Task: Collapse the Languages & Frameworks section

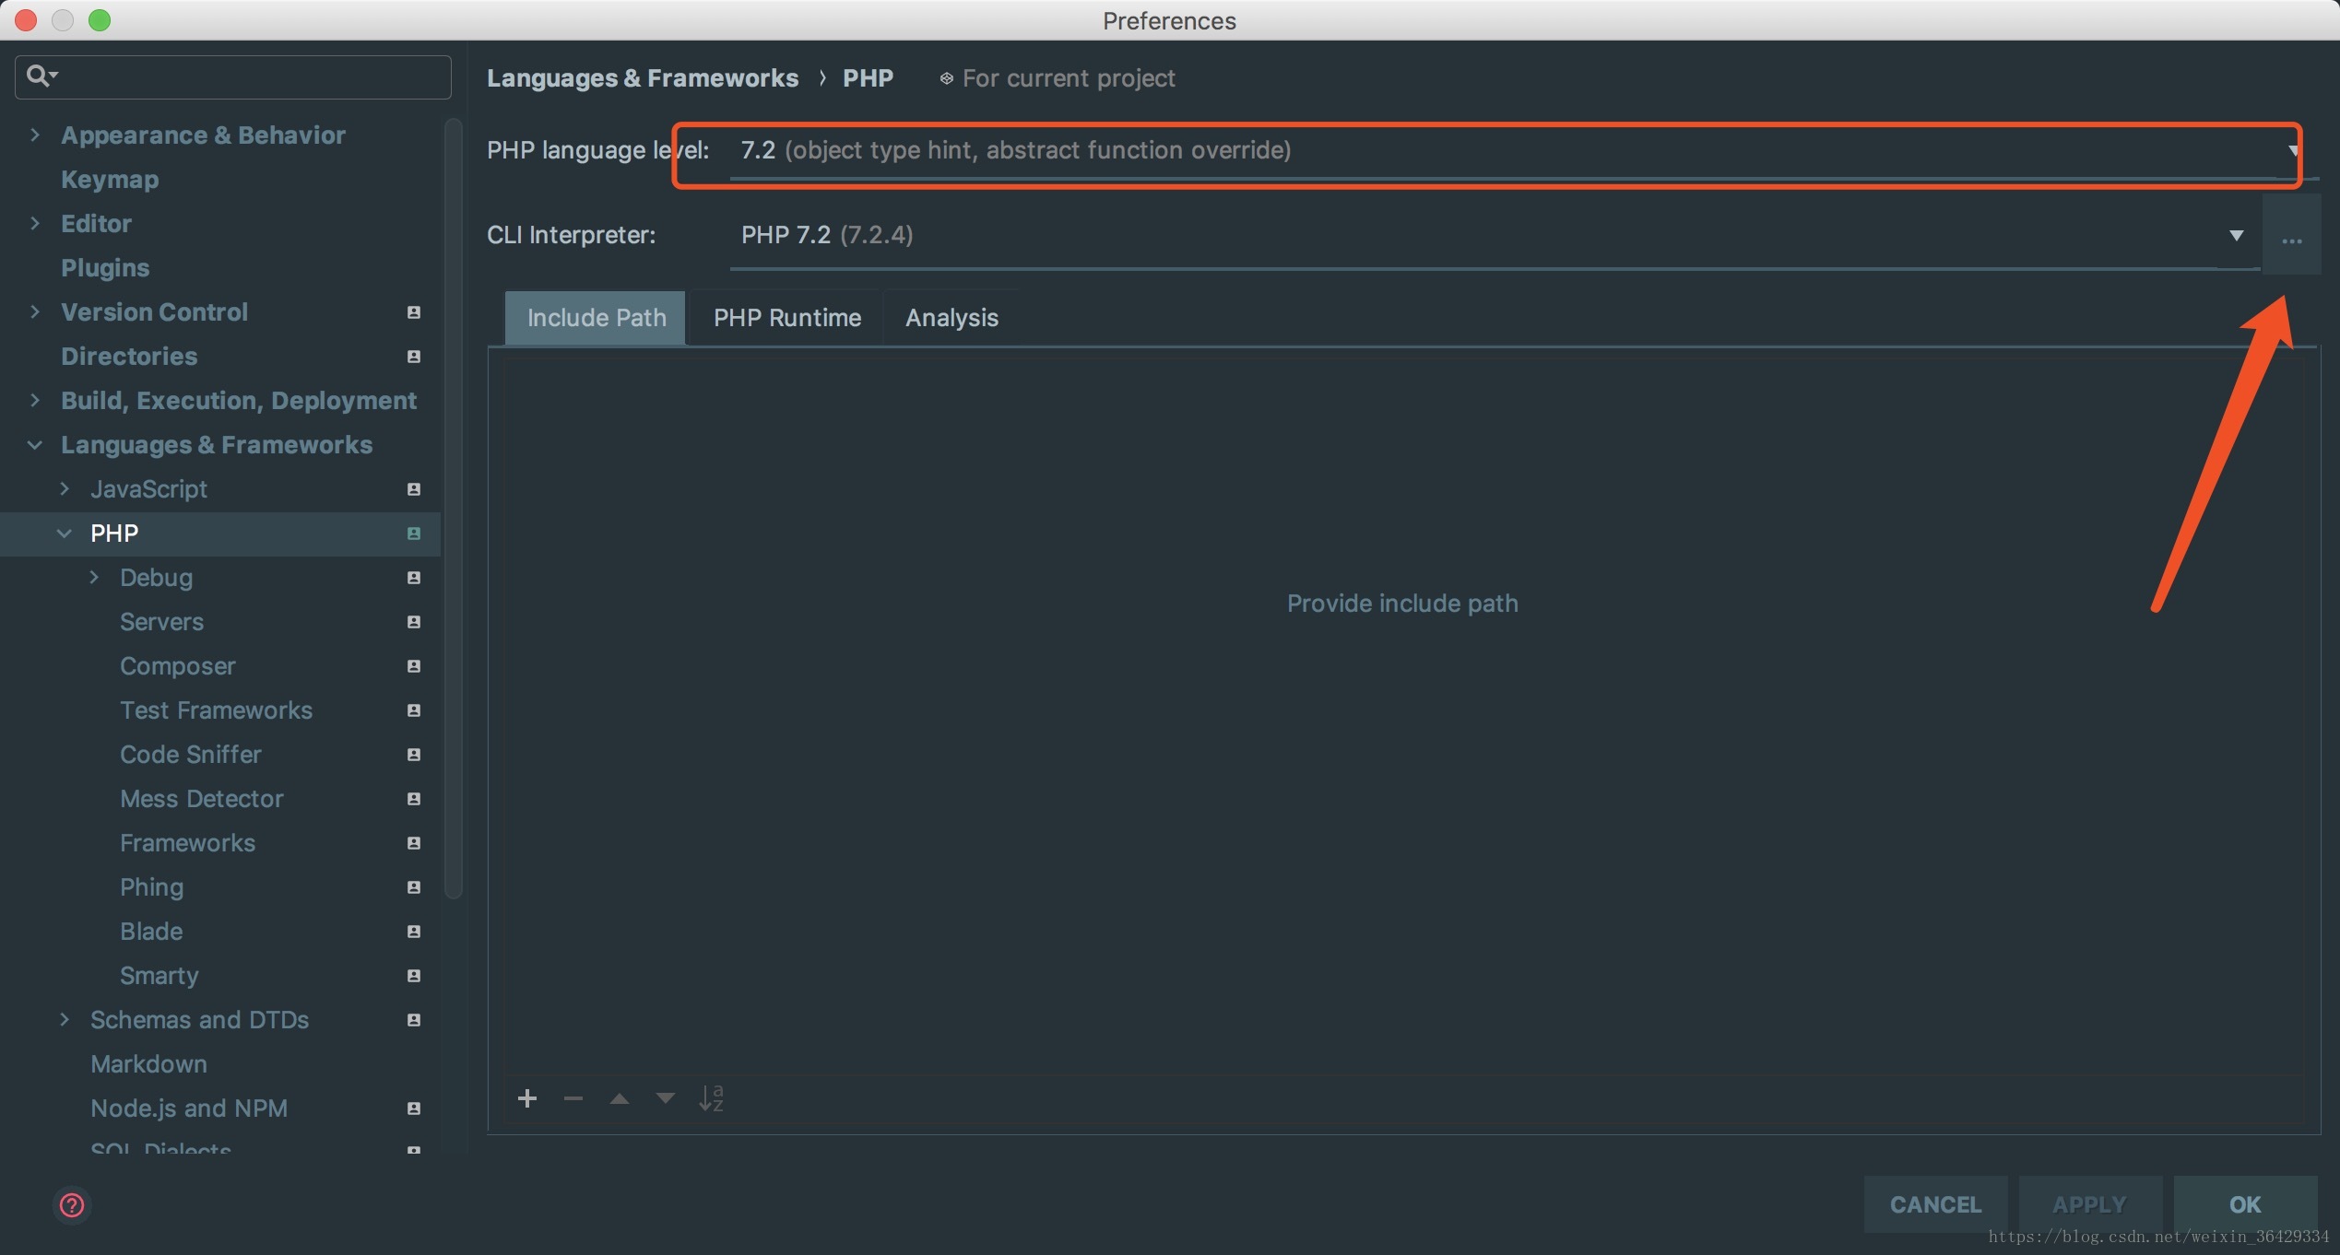Action: coord(35,445)
